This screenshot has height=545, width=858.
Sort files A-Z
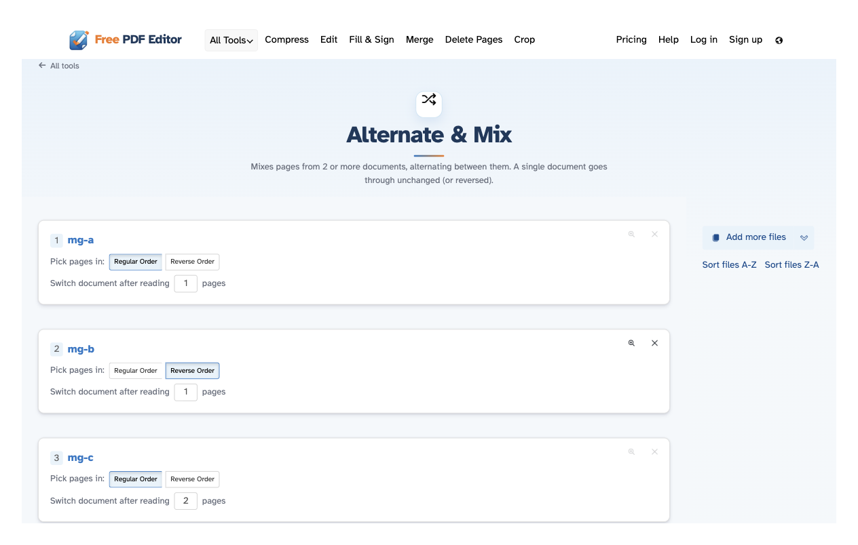coord(729,265)
